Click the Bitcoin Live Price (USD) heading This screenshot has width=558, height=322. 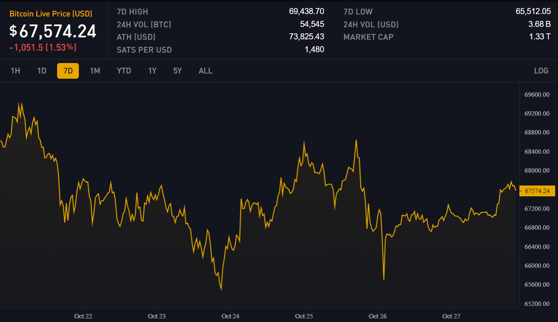[x=51, y=14]
